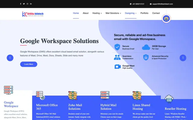Screen dimensions: 193x120
Task: Click the round support avatar icon
Action: coord(166,19)
